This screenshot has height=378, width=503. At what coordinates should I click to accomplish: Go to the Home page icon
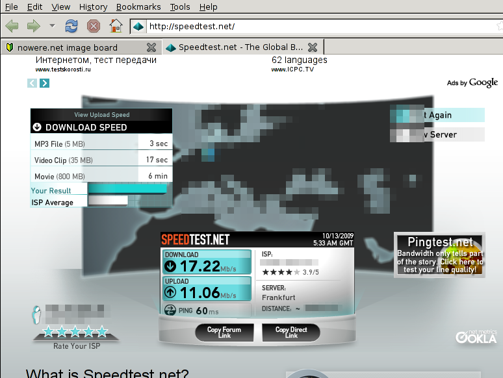point(116,26)
